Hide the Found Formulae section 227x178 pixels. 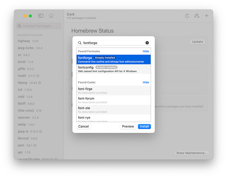click(x=146, y=51)
